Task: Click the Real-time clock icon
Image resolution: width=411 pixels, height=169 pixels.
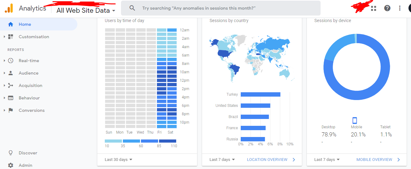Action: tap(11, 61)
